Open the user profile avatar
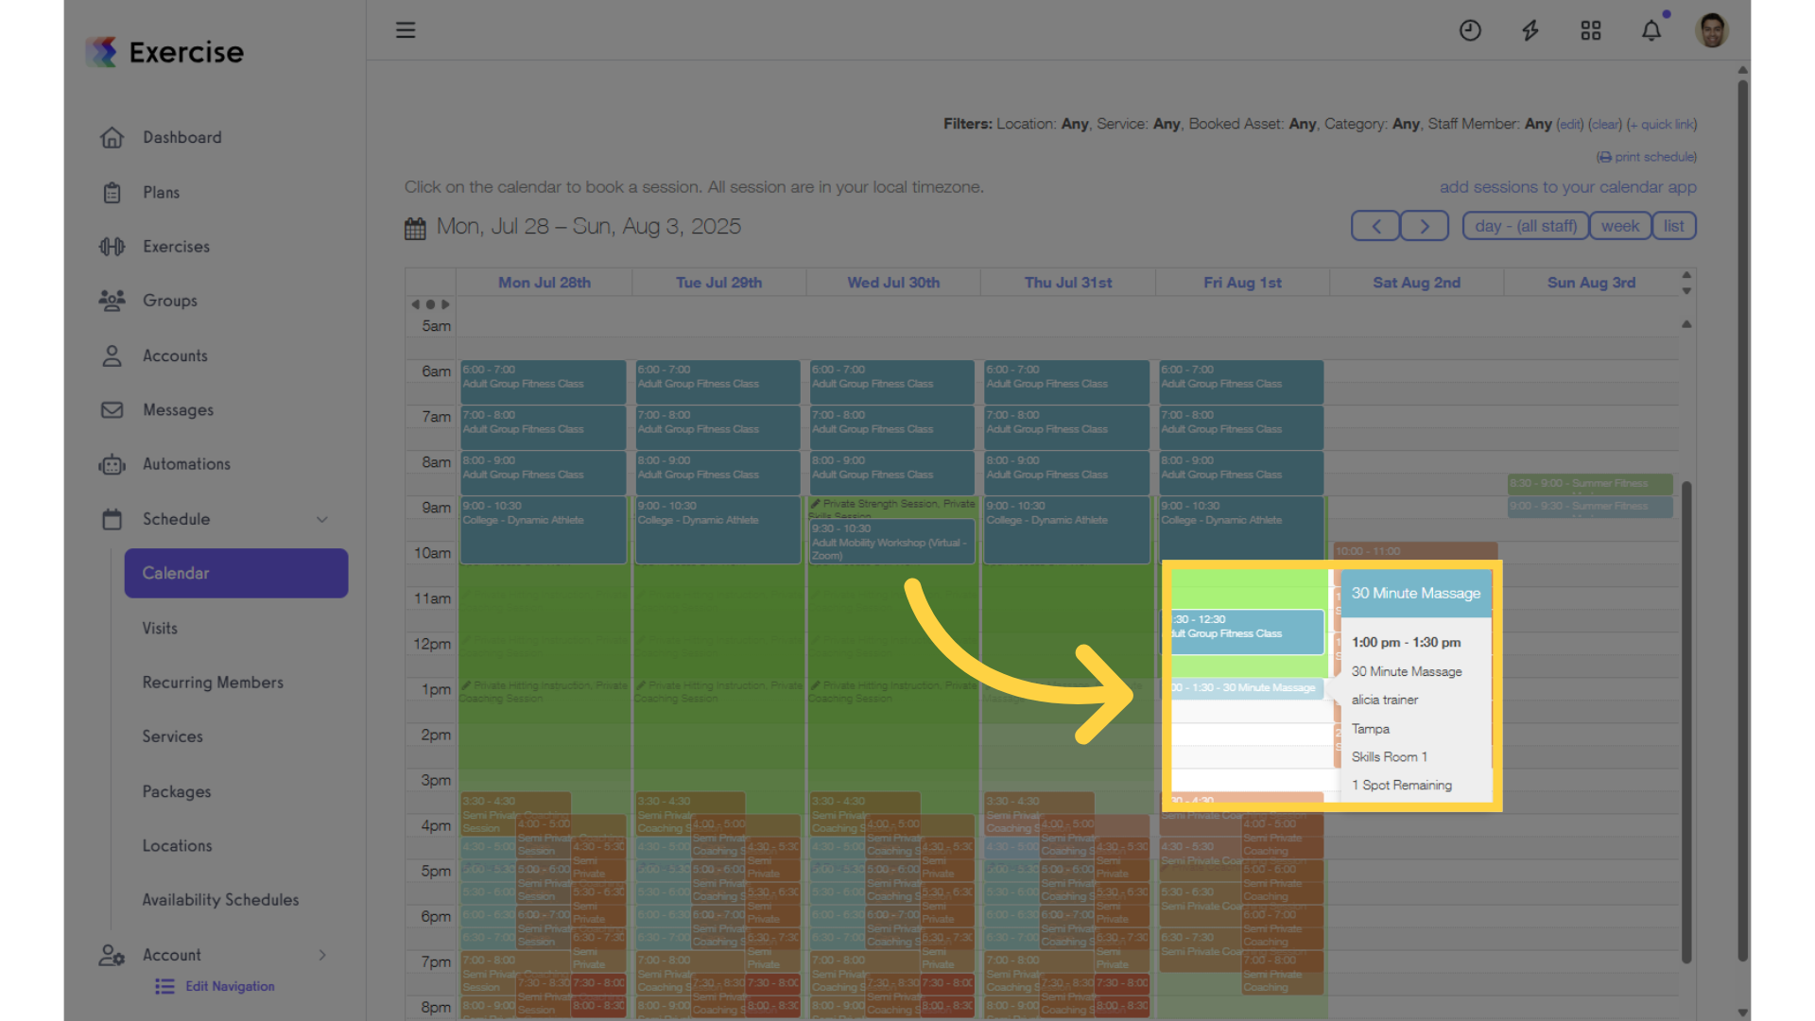This screenshot has width=1815, height=1021. (x=1712, y=30)
